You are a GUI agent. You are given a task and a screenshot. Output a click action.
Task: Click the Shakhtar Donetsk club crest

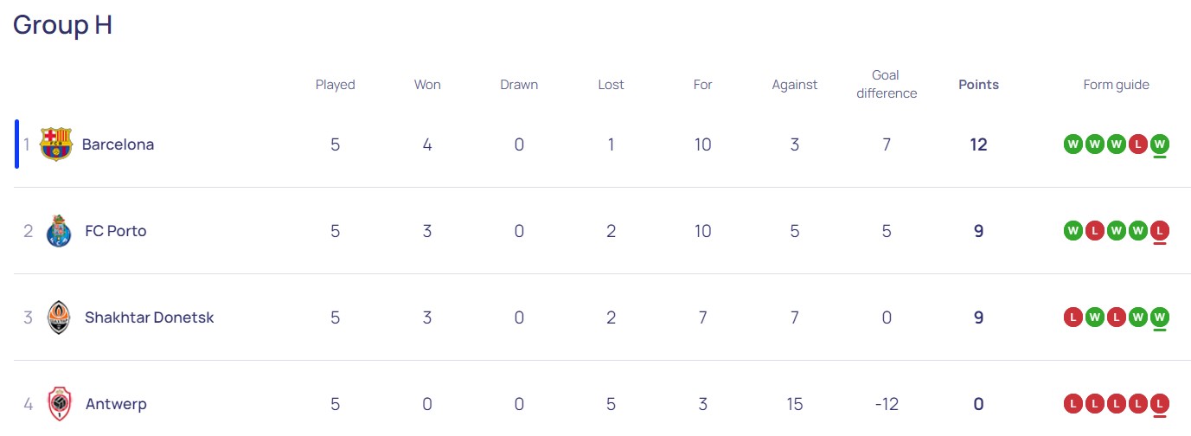tap(58, 317)
